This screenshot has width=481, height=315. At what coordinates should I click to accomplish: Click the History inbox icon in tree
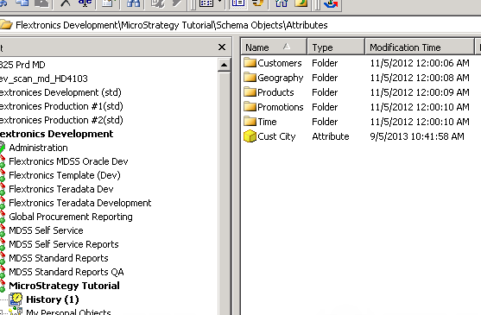pyautogui.click(x=16, y=299)
